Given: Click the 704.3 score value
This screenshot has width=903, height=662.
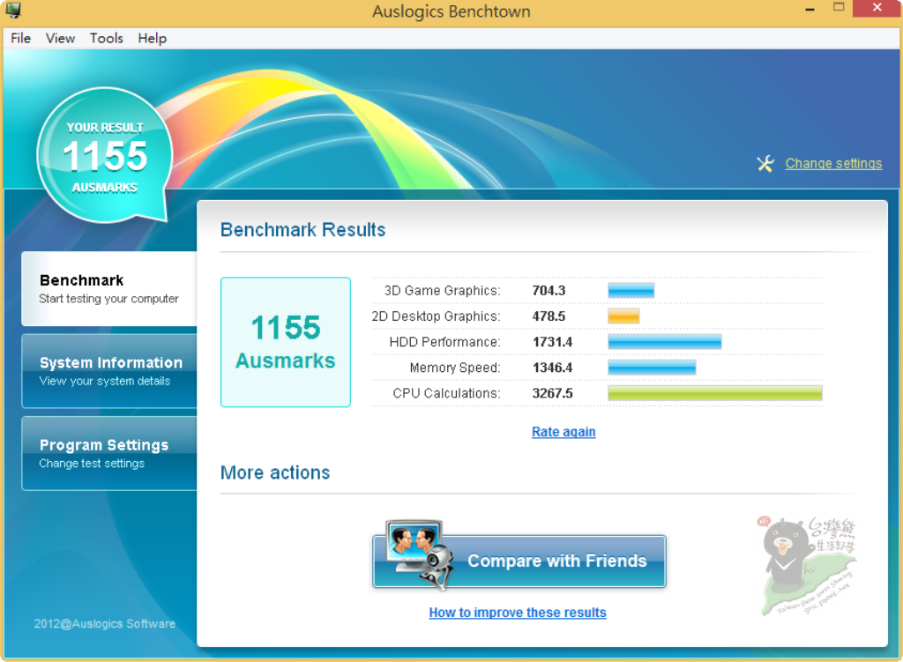Looking at the screenshot, I should coord(549,291).
